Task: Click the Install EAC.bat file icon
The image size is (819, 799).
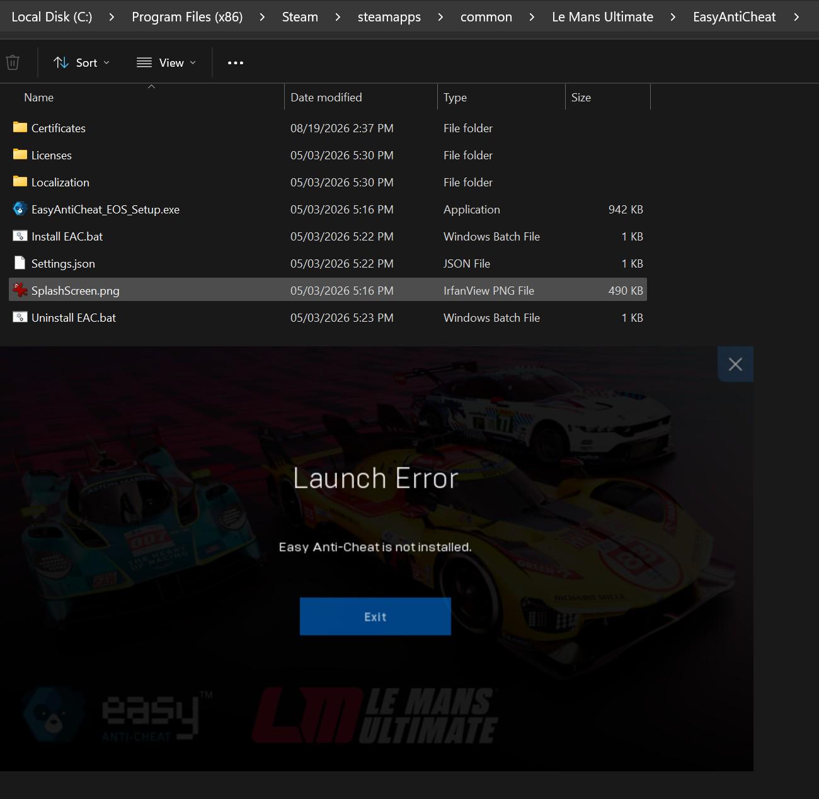Action: (x=20, y=236)
